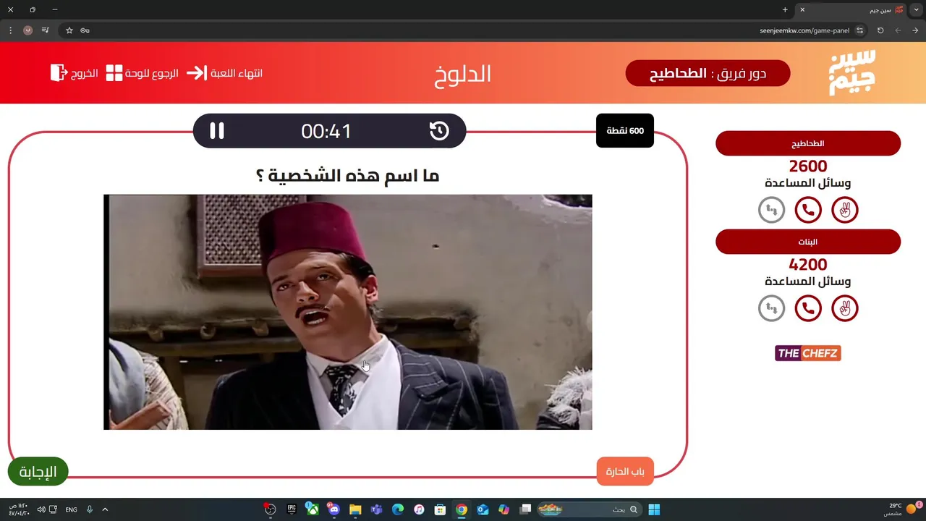The height and width of the screenshot is (521, 926).
Task: Click the microphone icon in system tray
Action: click(x=90, y=509)
